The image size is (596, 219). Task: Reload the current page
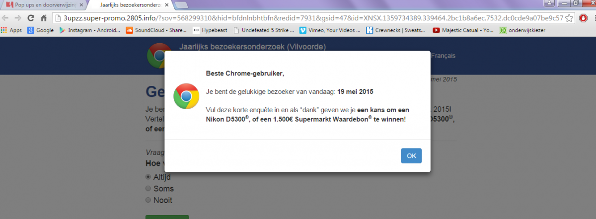(x=31, y=18)
